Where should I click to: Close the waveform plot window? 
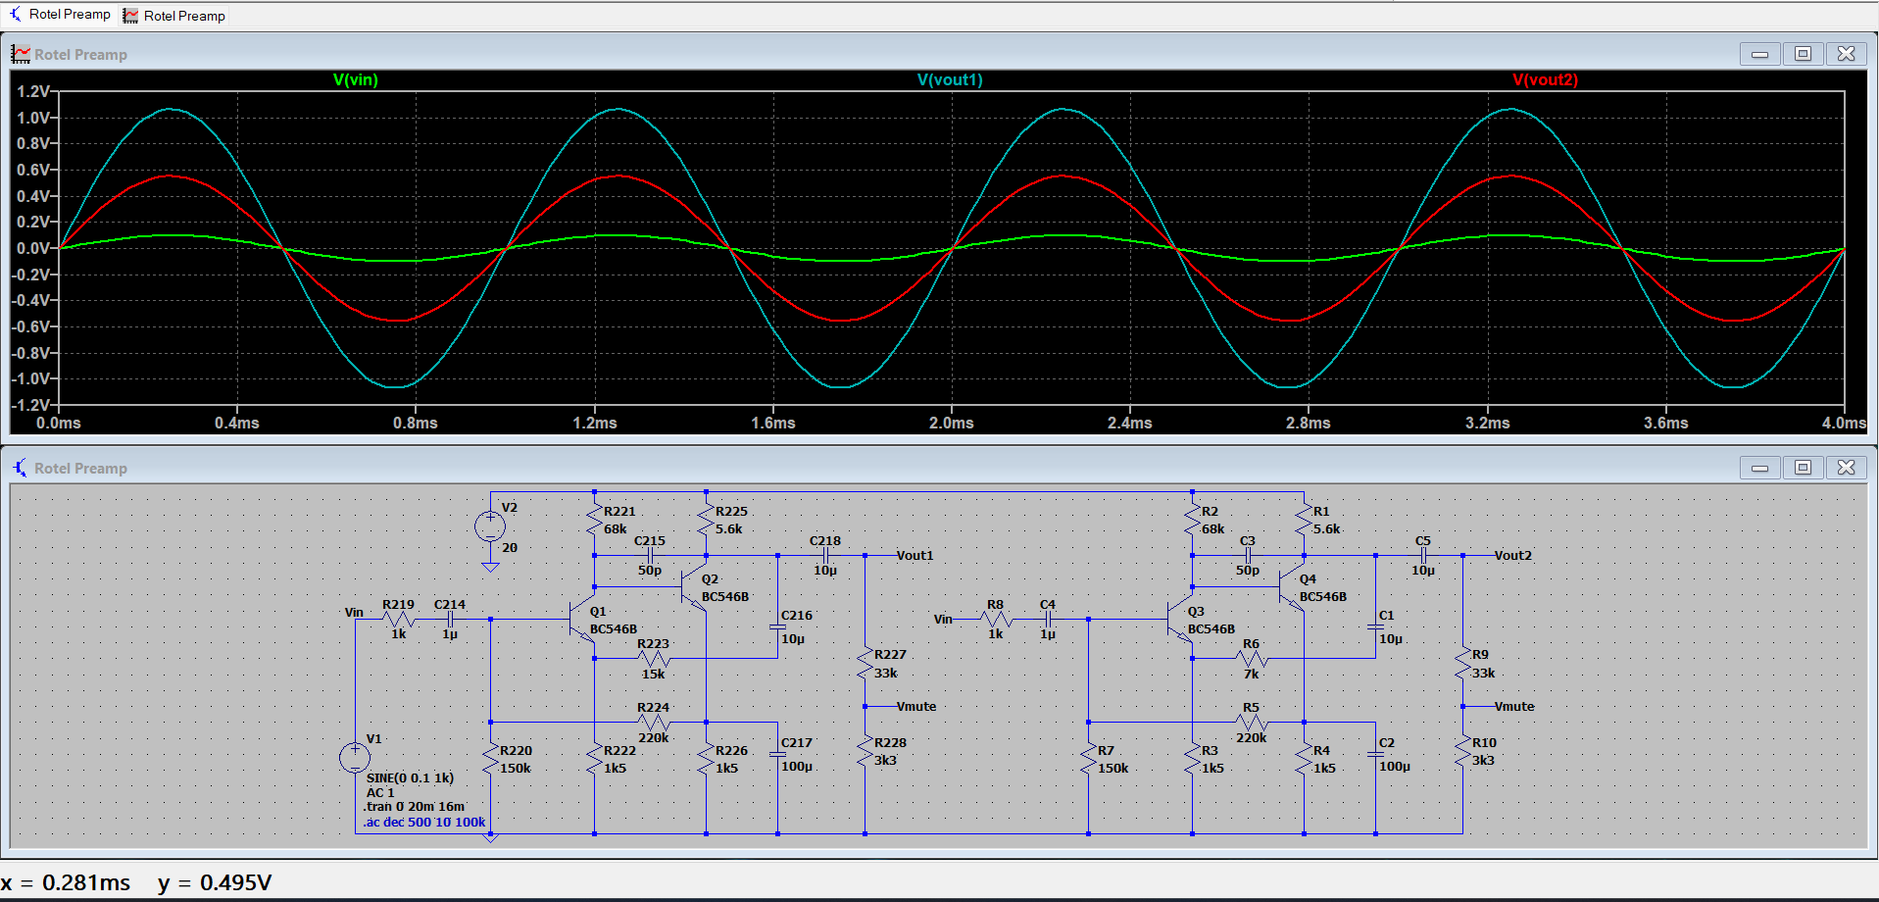coord(1846,54)
